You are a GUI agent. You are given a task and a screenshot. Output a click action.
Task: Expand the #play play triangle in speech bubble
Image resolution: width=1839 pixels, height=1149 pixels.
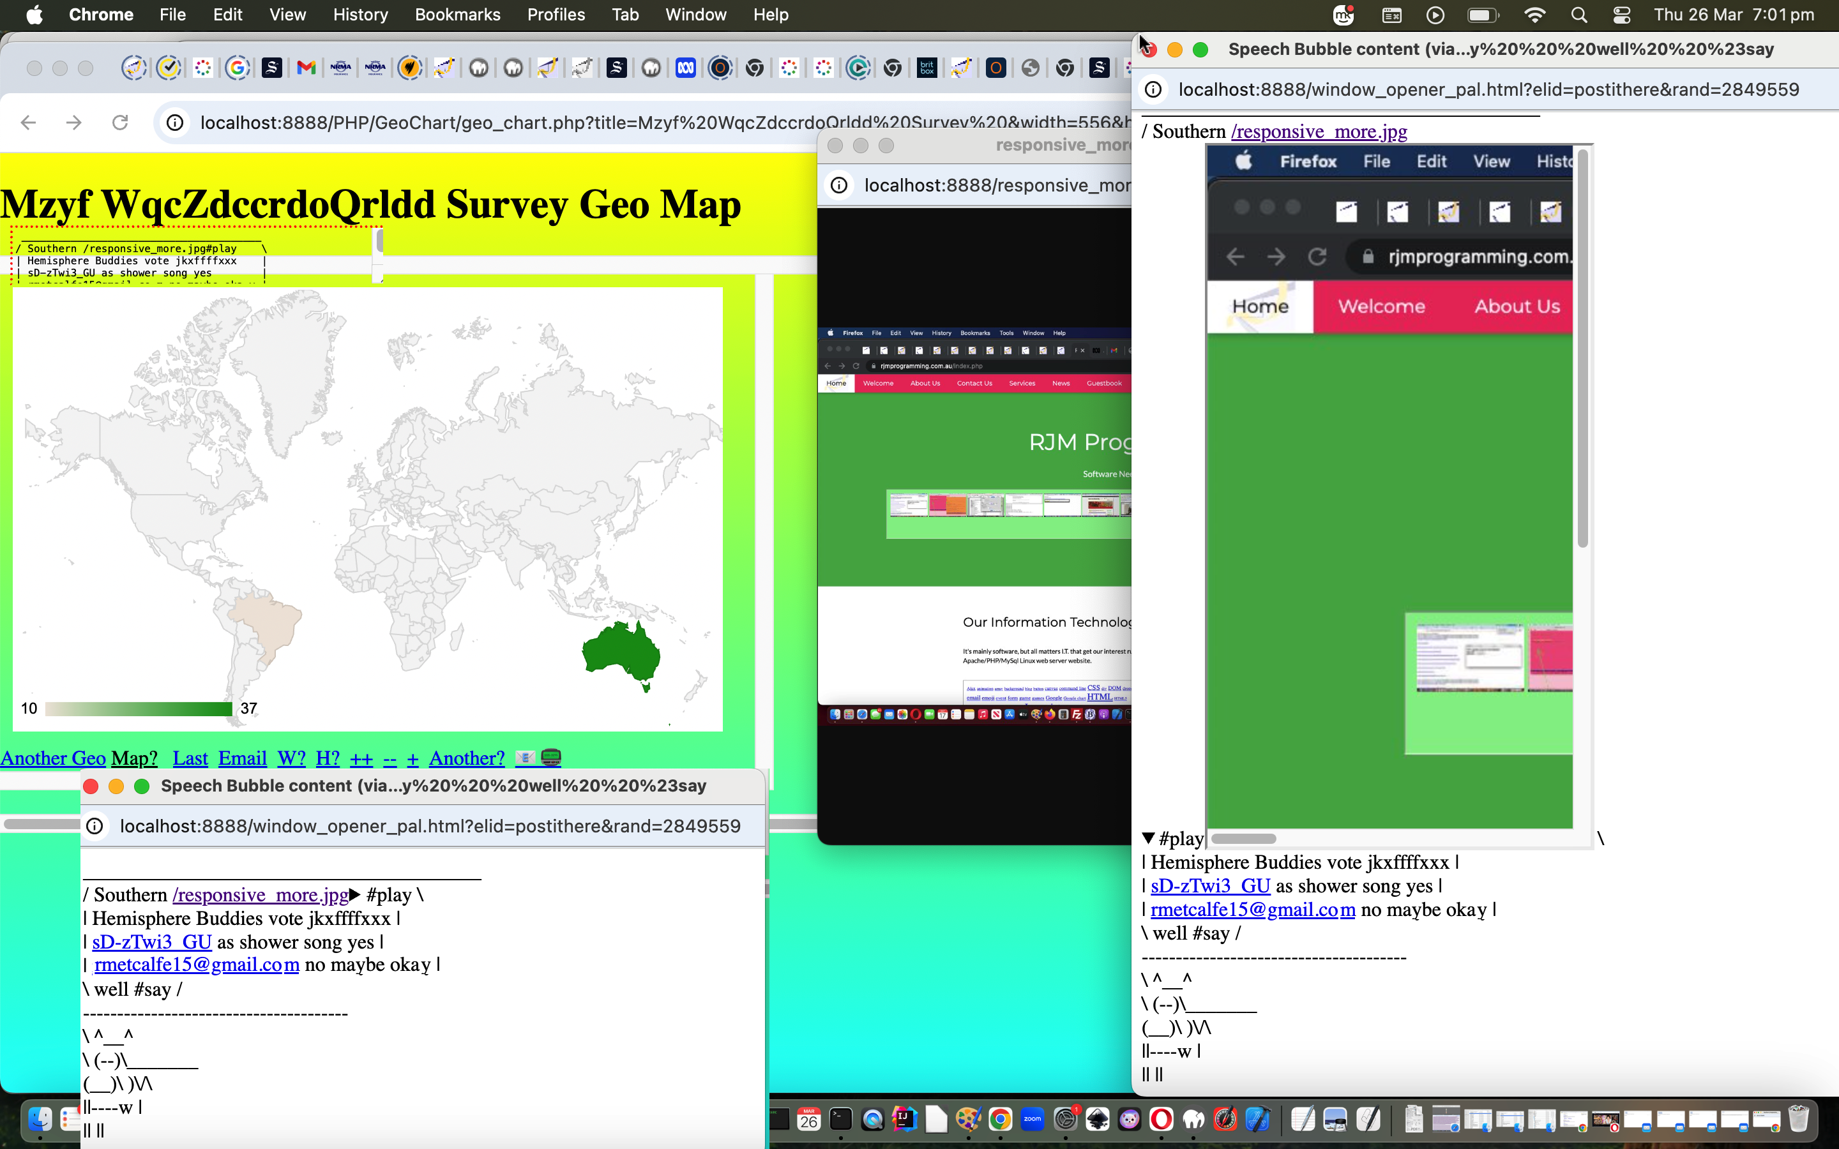355,894
